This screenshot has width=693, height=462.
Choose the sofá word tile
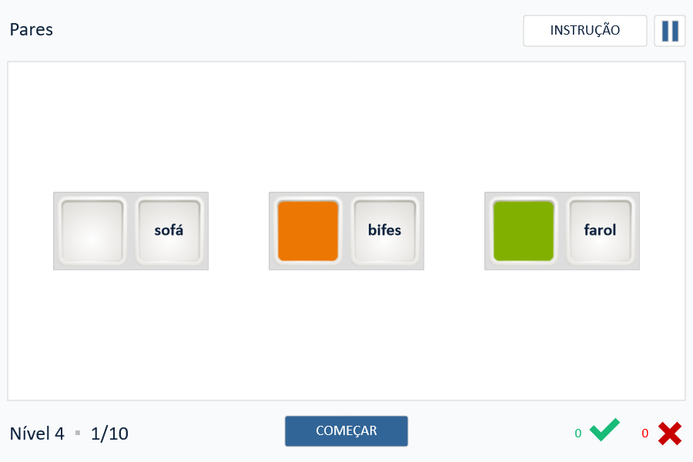point(169,230)
